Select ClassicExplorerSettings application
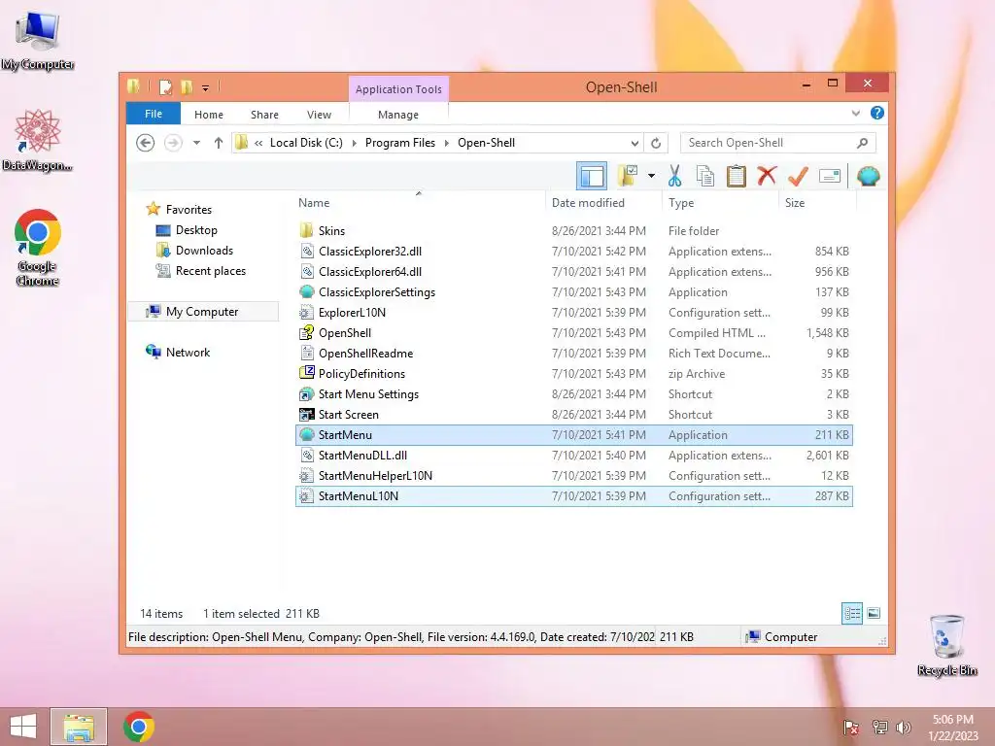This screenshot has width=995, height=746. [x=573, y=291]
